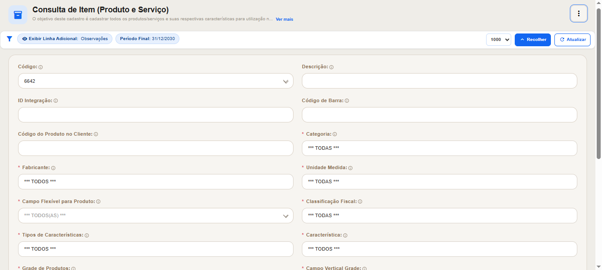Click the Classificação Fiscal field
The height and width of the screenshot is (270, 602).
click(439, 215)
